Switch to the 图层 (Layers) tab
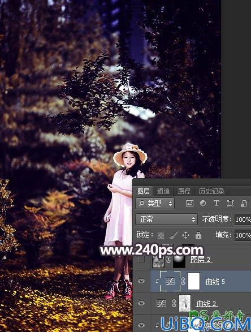This screenshot has width=251, height=332. 144,191
